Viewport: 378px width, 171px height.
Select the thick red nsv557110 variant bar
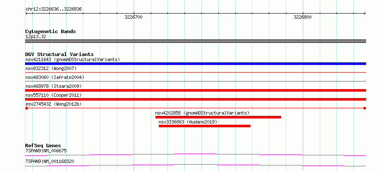(195, 99)
